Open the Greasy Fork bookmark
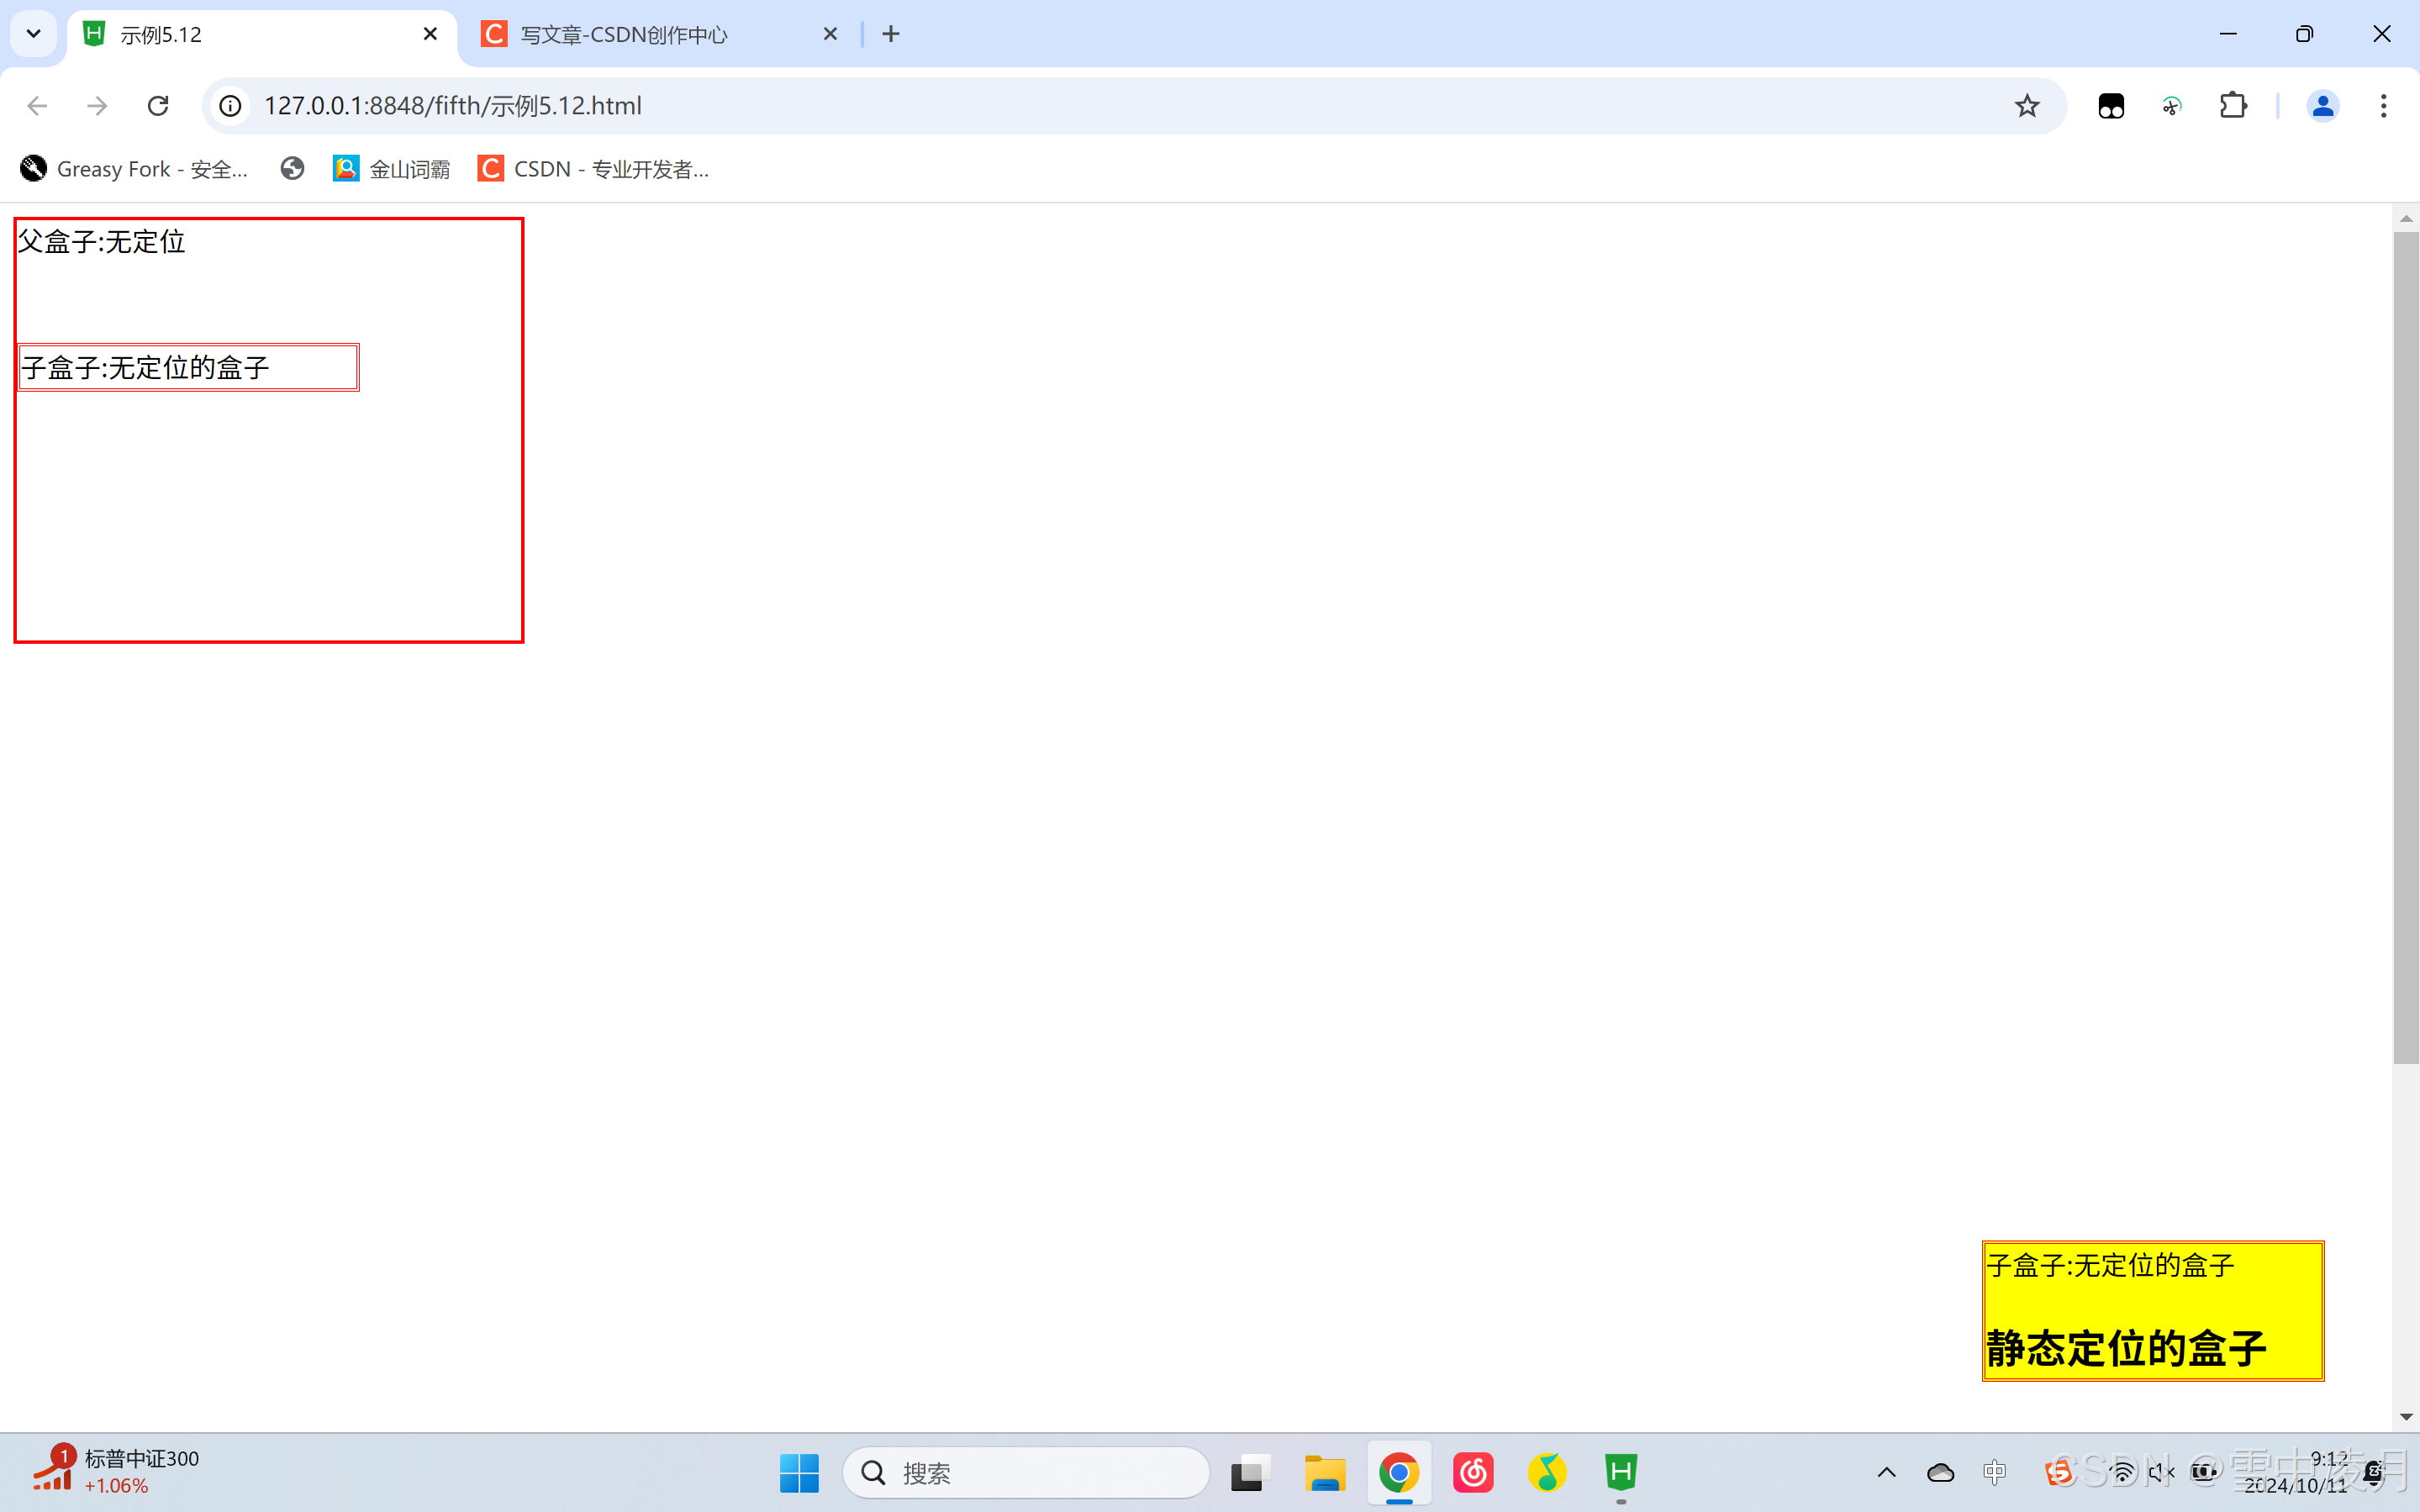Image resolution: width=2420 pixels, height=1512 pixels. pos(135,169)
